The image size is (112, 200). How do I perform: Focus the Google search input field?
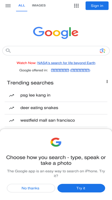56,51
